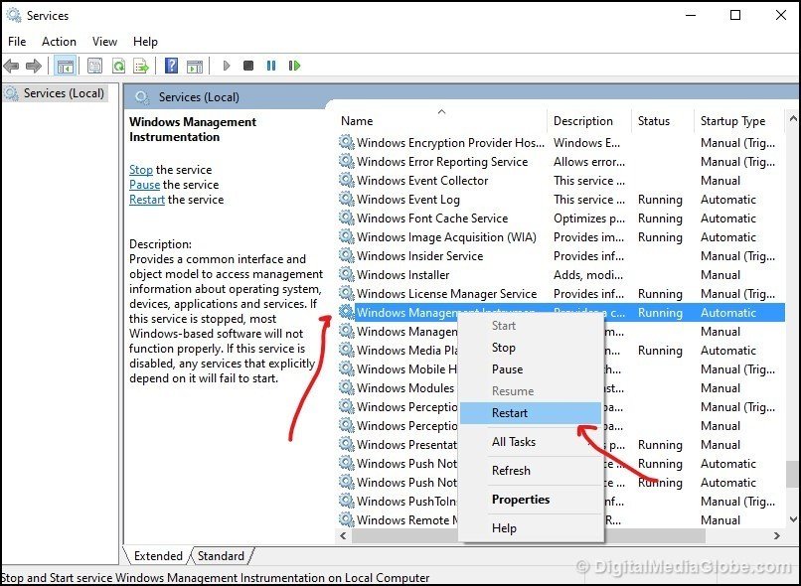Viewport: 801px width, 586px height.
Task: Open Help with the blue question-mark icon
Action: coord(172,66)
